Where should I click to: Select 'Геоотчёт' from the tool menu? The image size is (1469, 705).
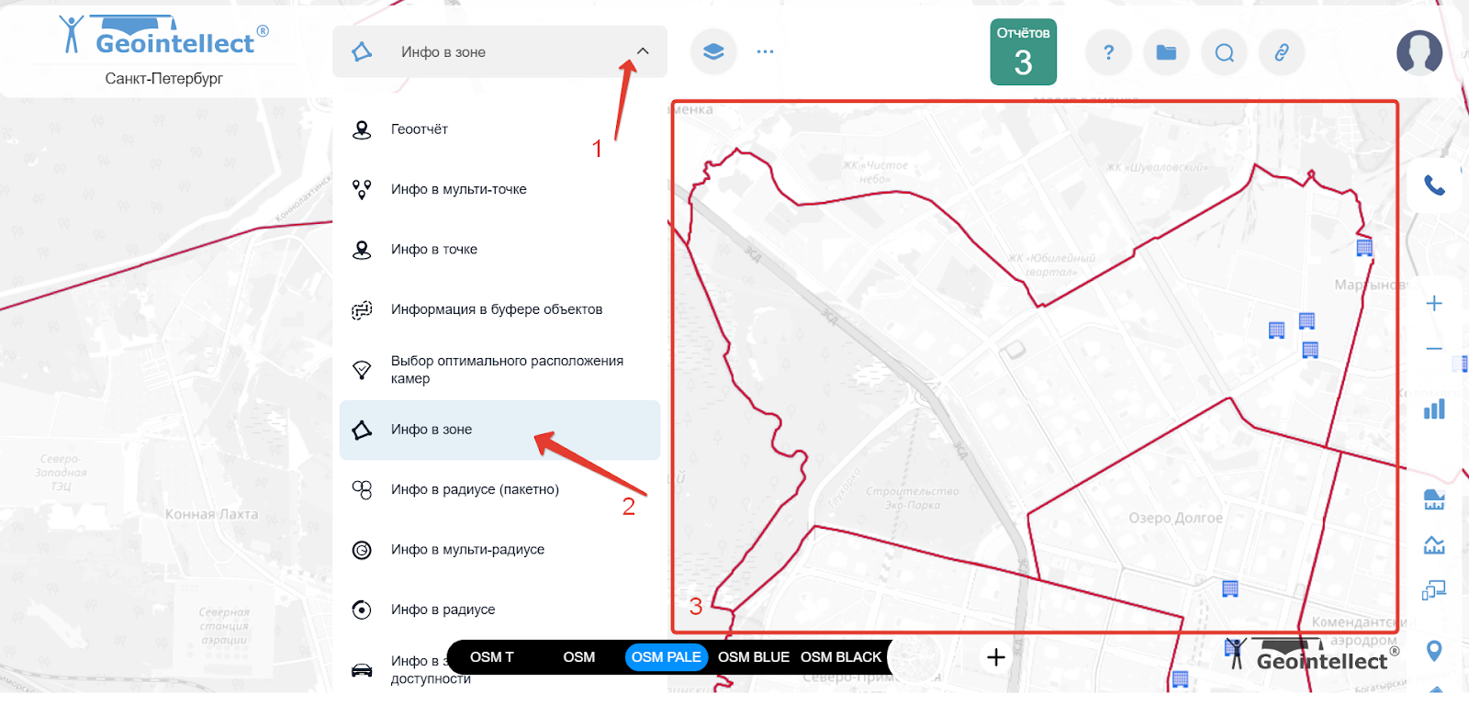420,129
